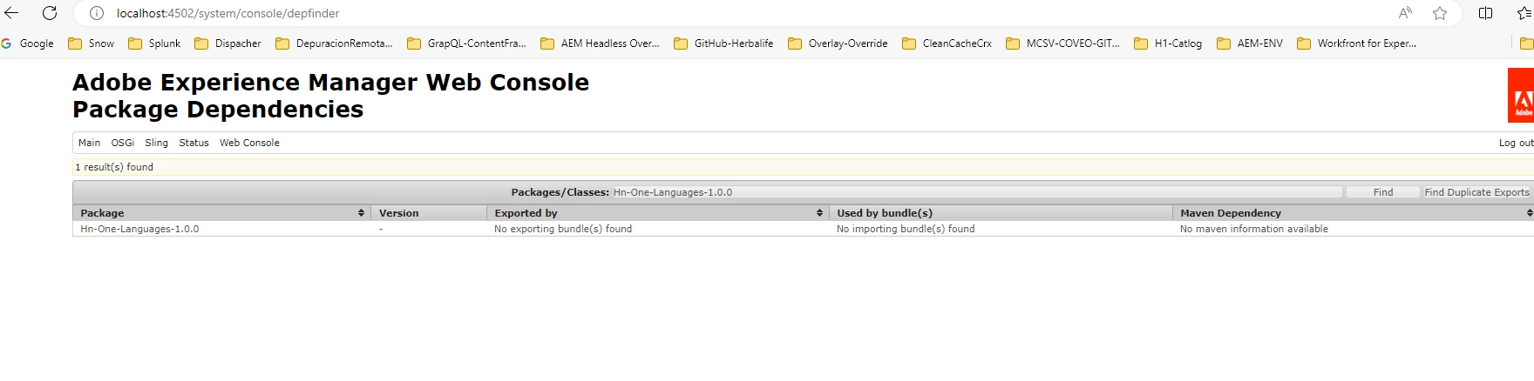The height and width of the screenshot is (381, 1534).
Task: Open the GrapQL-ContentFra bookmark folder
Action: (466, 43)
